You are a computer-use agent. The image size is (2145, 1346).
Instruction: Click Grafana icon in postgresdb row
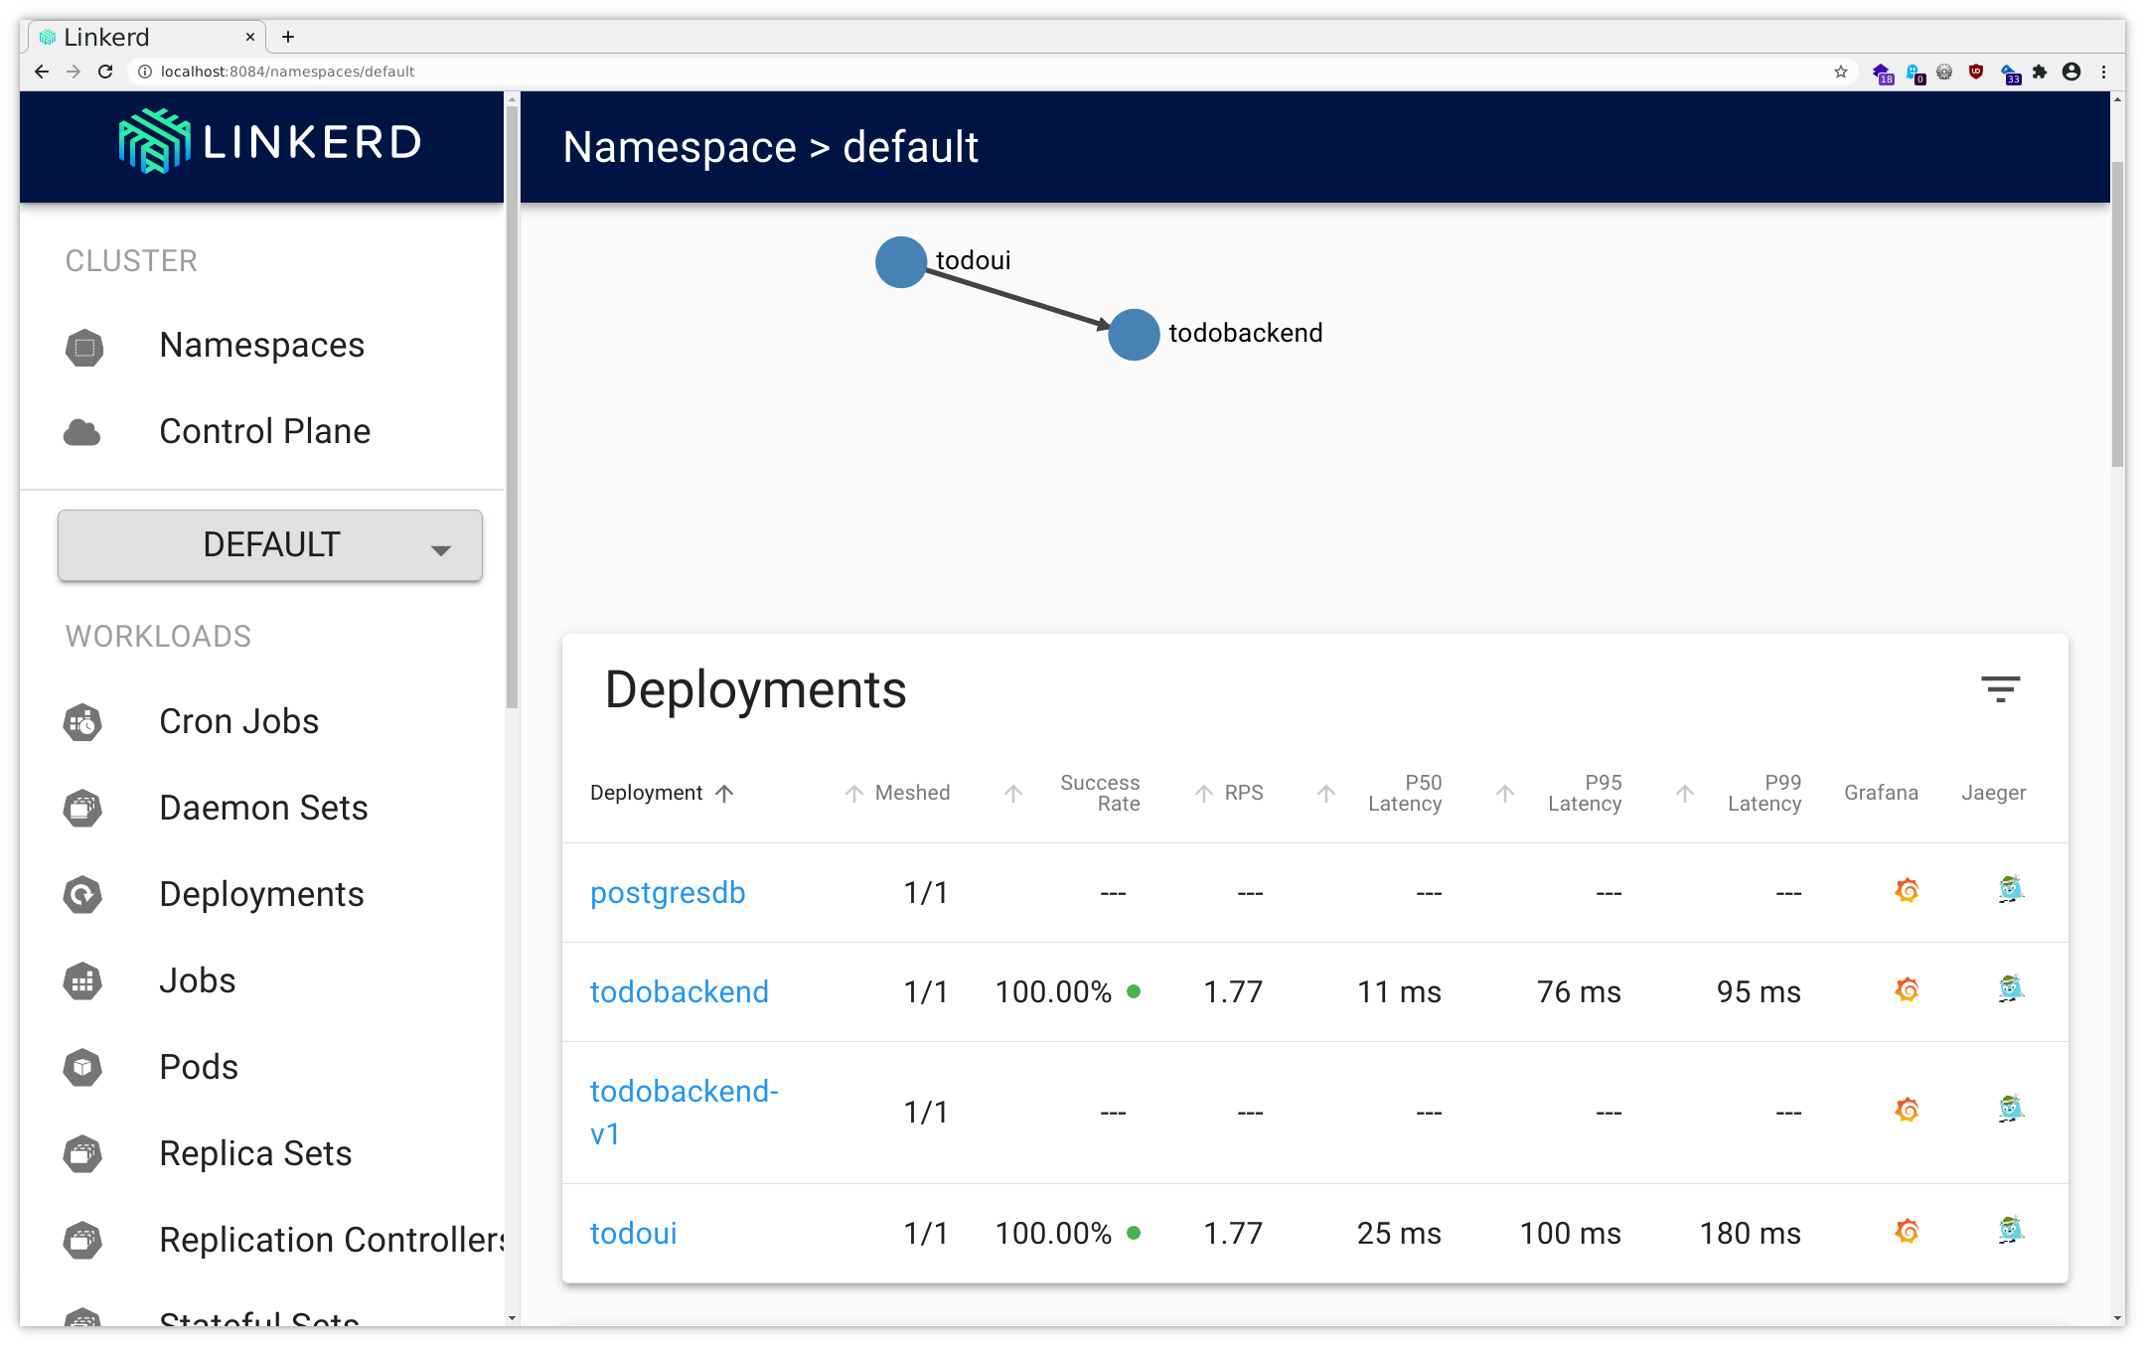coord(1906,891)
